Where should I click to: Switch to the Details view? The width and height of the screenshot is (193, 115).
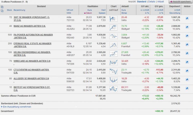click(x=152, y=2)
